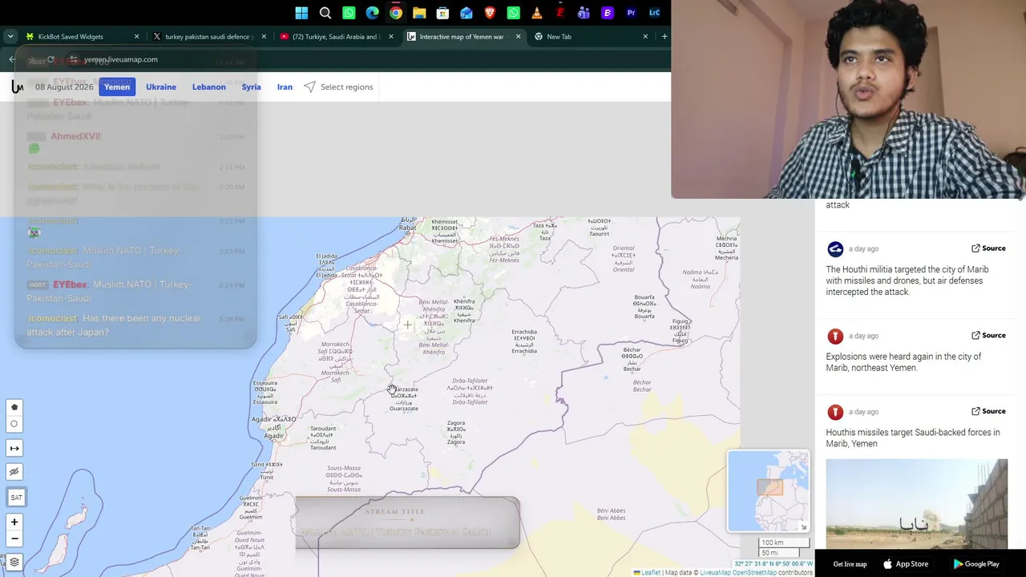Expand the tab search dropdown chevron
This screenshot has width=1026, height=577.
click(10, 37)
